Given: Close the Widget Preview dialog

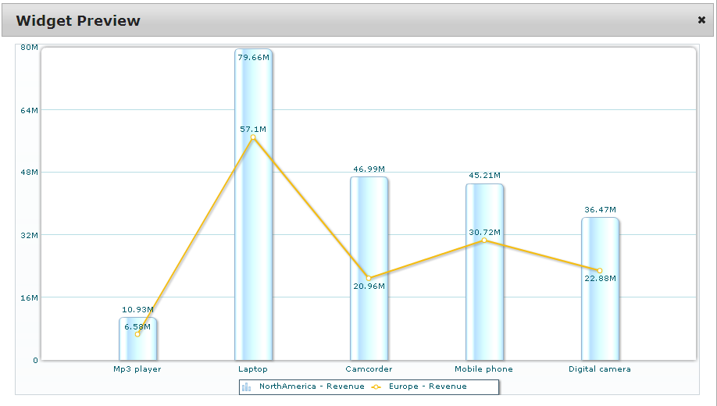Looking at the screenshot, I should [701, 20].
